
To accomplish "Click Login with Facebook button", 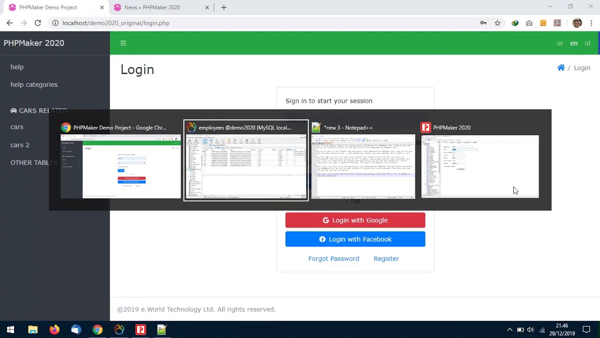I will (355, 239).
